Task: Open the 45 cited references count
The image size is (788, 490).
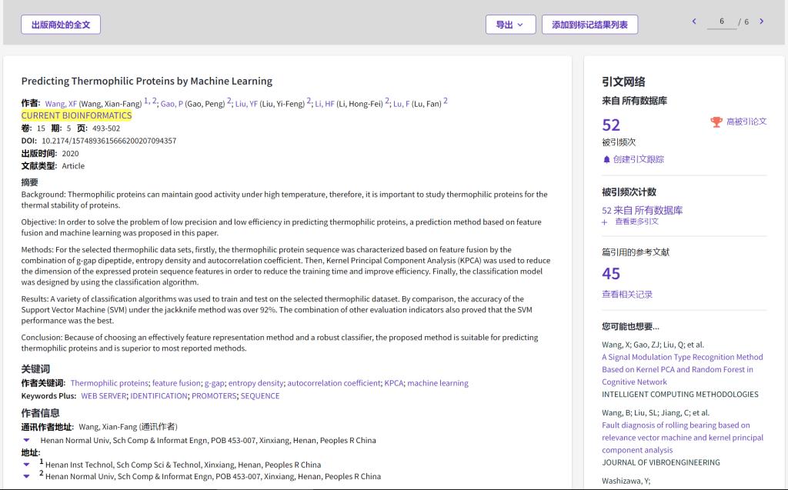Action: [611, 274]
